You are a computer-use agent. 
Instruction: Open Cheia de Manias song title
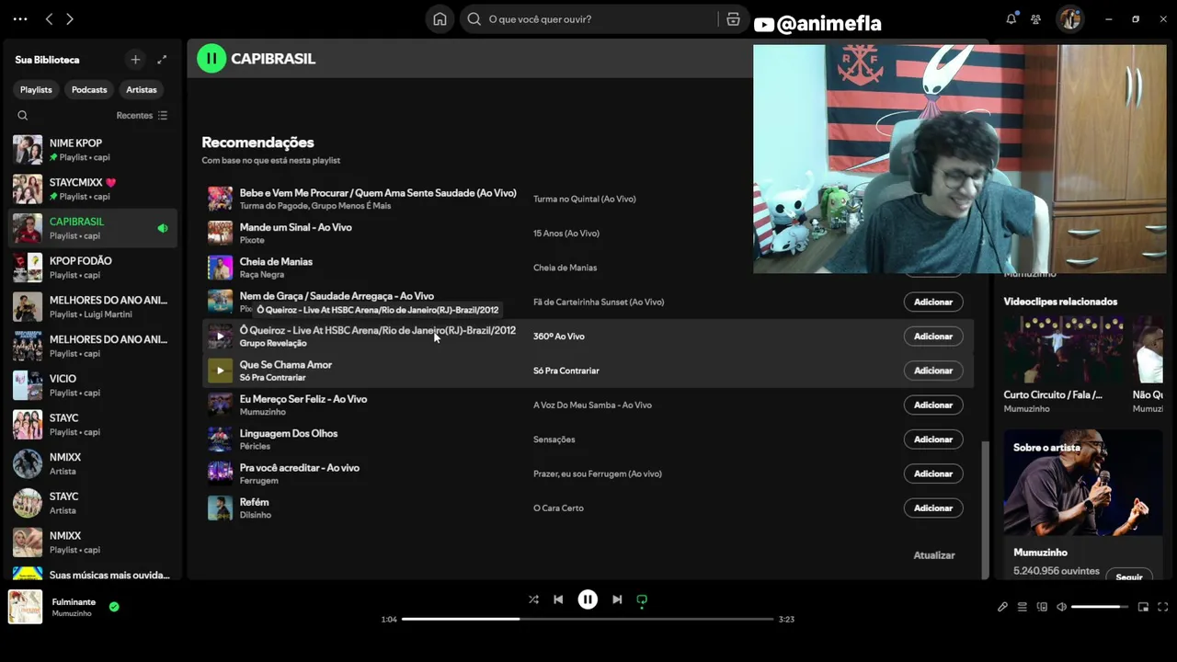coord(276,262)
